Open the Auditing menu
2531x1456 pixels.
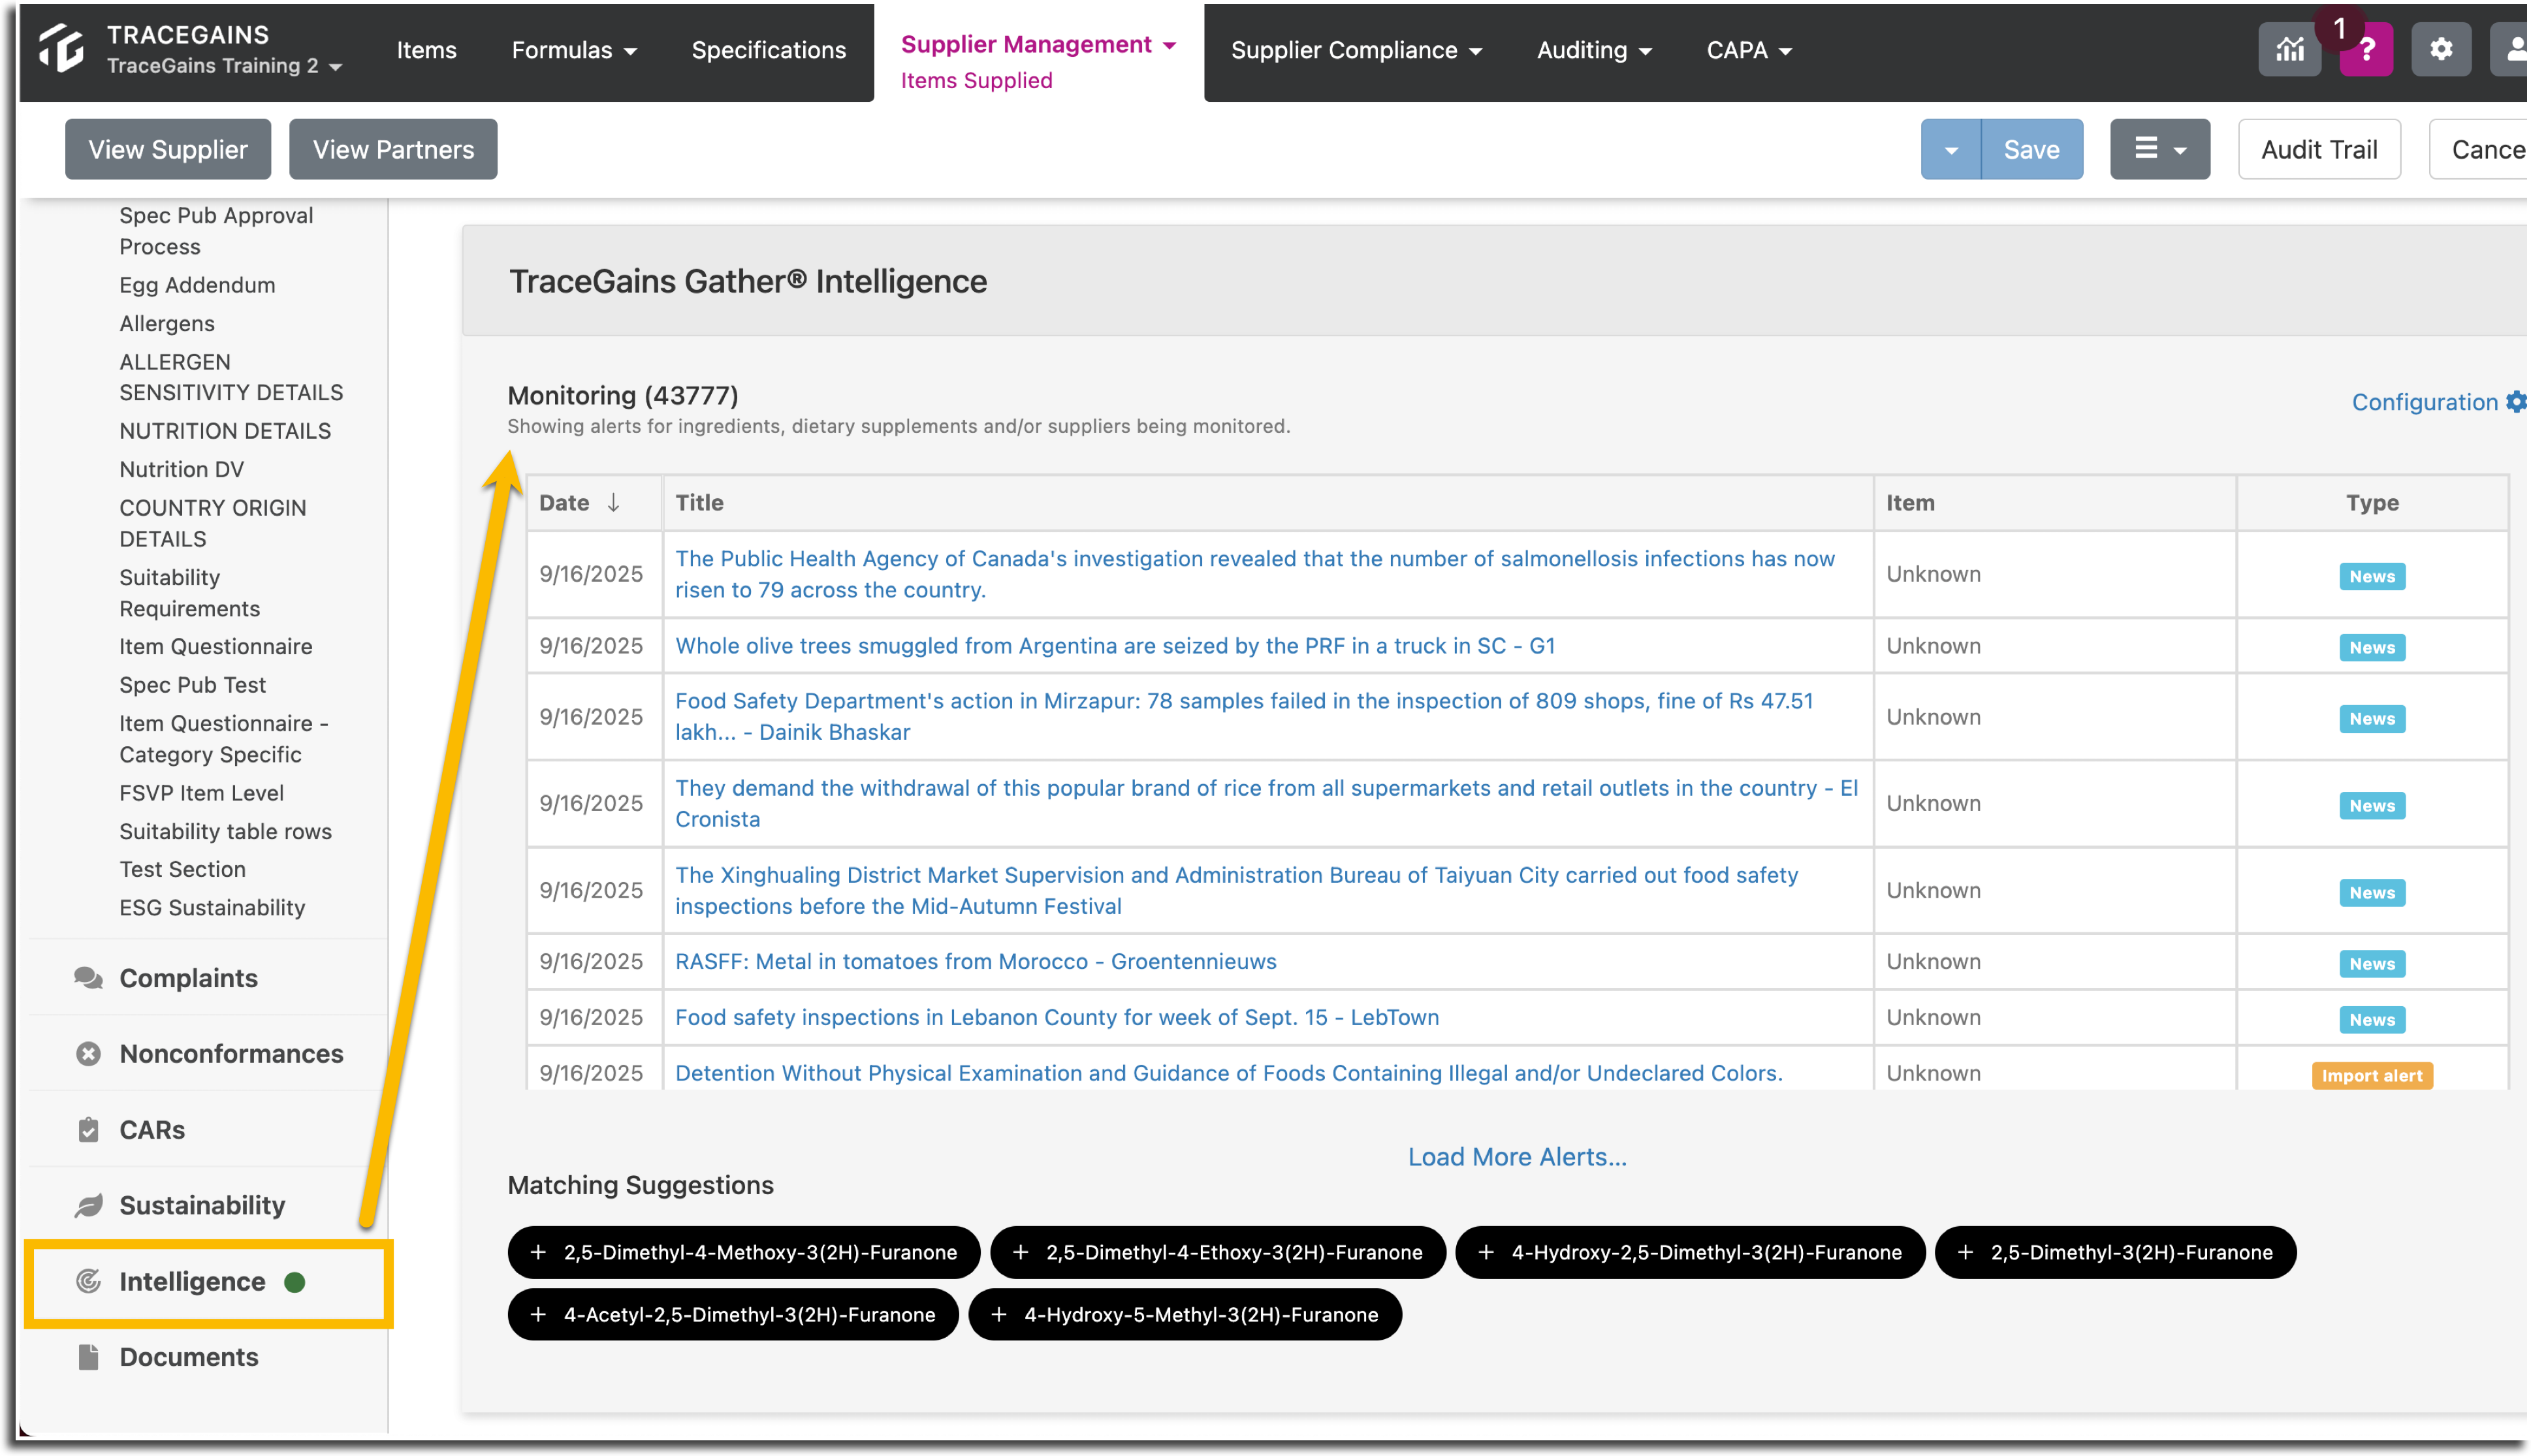1594,50
